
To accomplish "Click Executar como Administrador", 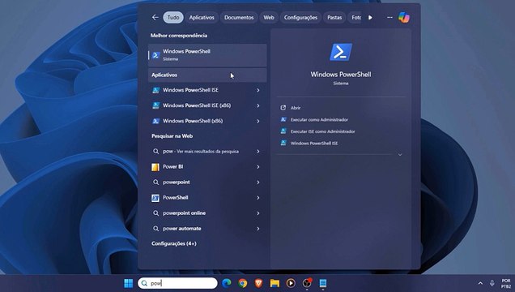I will click(x=319, y=120).
